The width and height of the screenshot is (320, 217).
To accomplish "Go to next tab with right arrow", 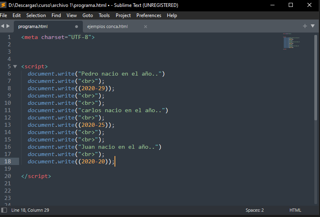I will click(8, 26).
